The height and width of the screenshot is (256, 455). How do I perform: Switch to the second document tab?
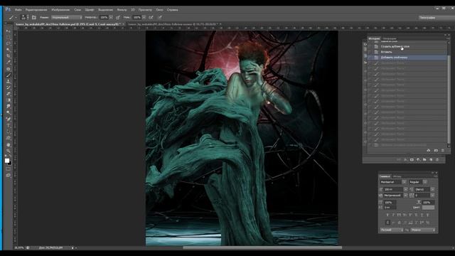[x=174, y=24]
